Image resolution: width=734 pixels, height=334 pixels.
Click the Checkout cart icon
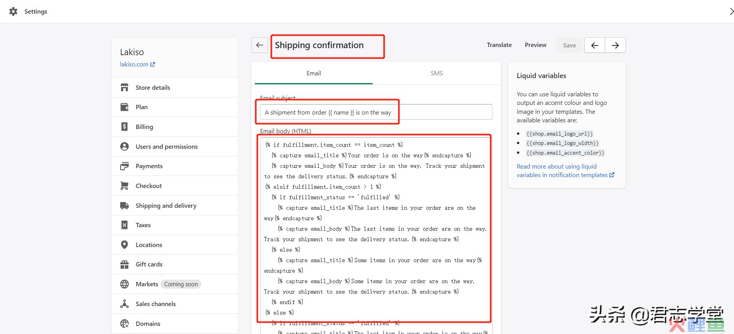point(124,186)
